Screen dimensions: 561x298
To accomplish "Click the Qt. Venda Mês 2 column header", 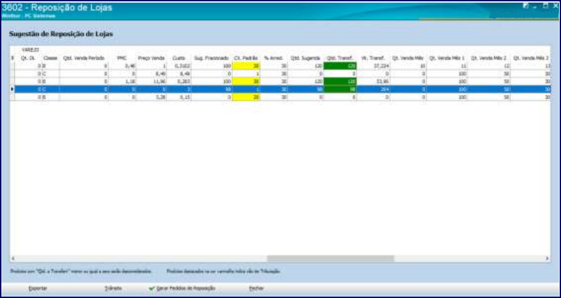I will [x=489, y=58].
